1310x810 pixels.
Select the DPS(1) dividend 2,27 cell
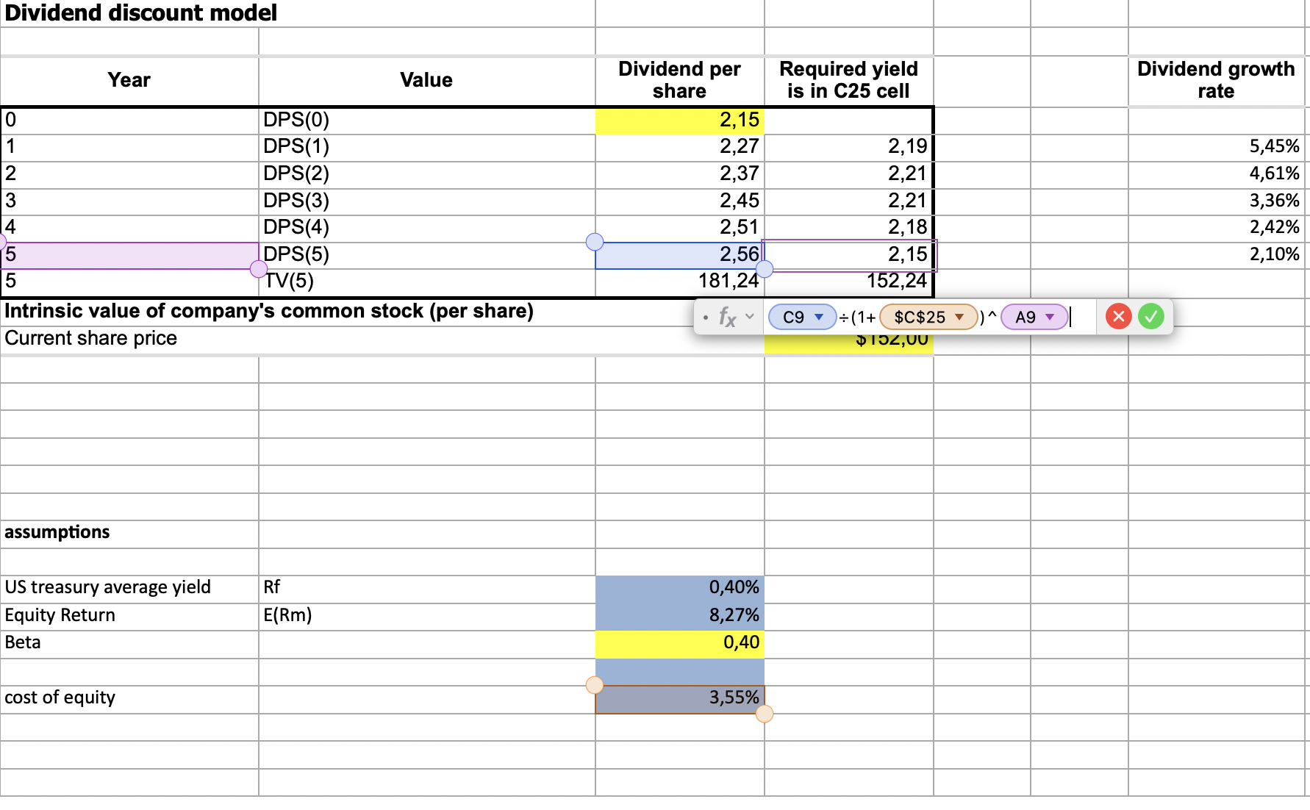(x=680, y=147)
